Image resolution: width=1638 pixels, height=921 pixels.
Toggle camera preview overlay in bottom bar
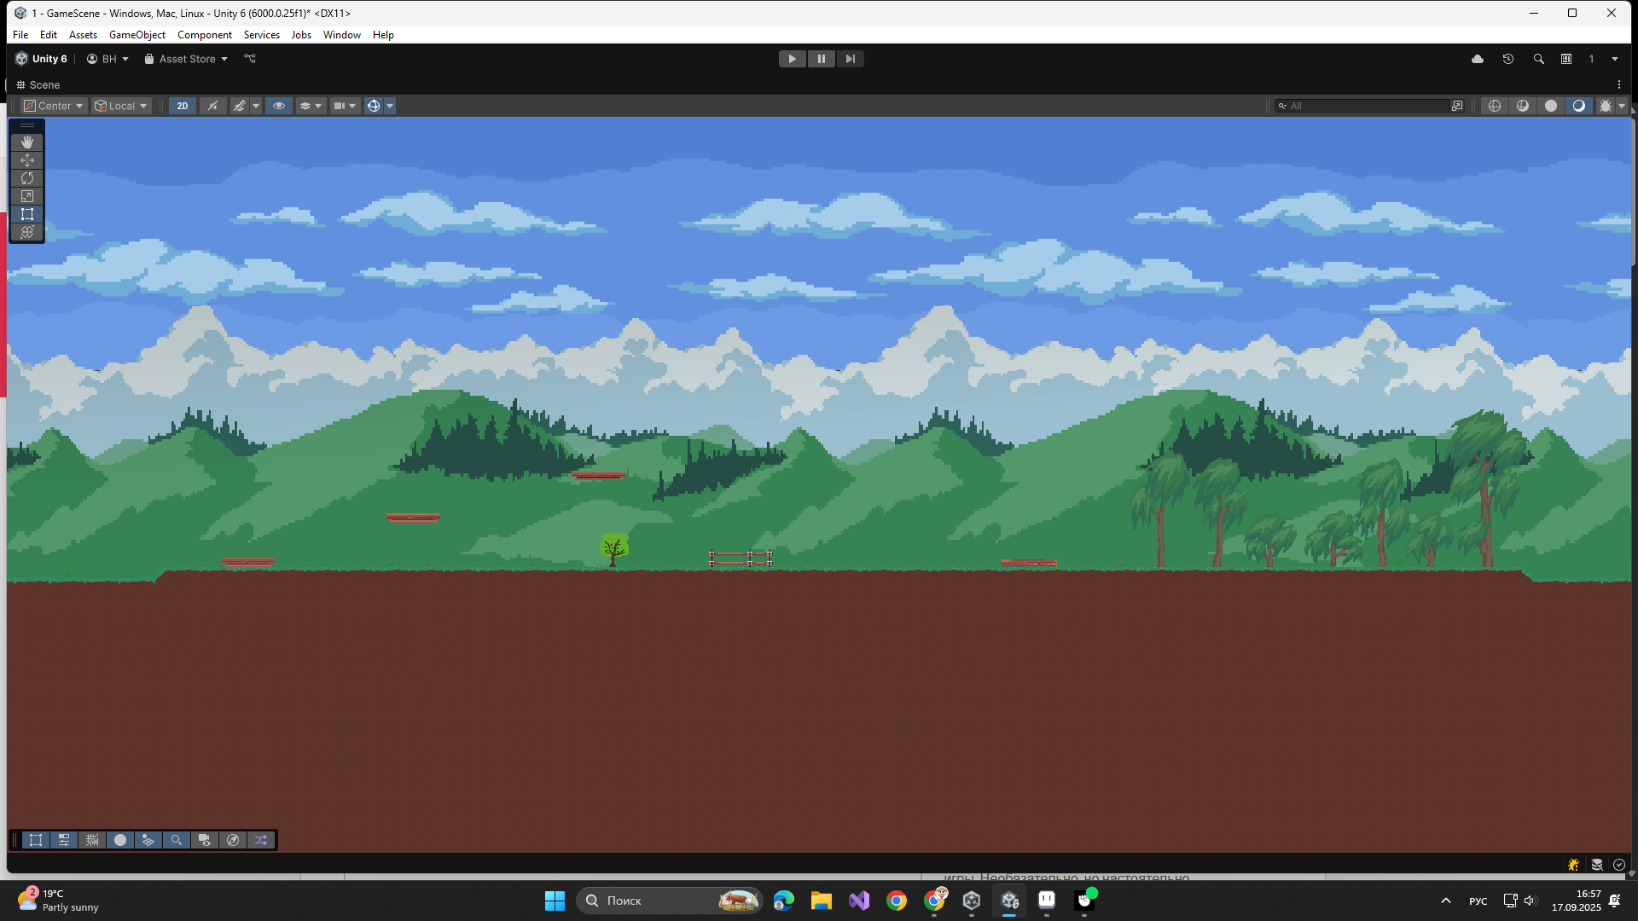[205, 840]
